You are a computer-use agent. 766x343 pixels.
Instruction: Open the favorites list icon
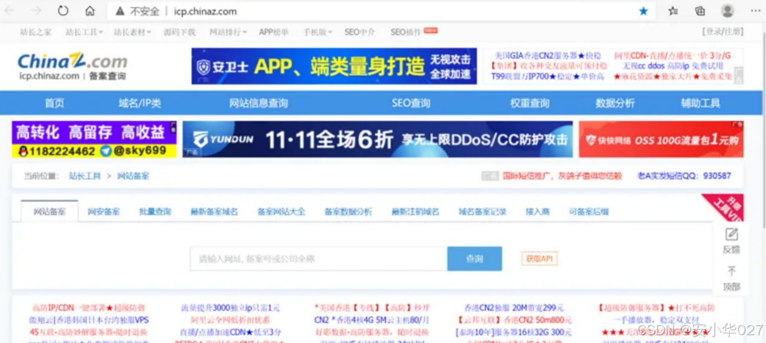[673, 11]
